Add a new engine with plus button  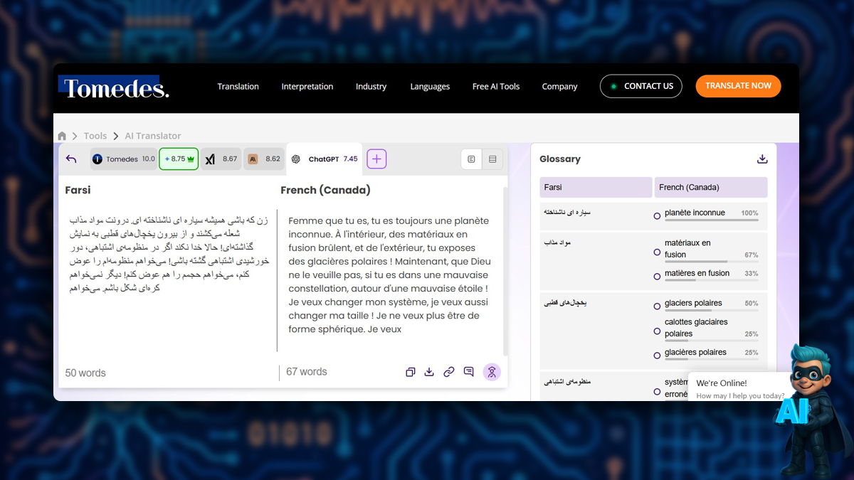click(x=376, y=159)
